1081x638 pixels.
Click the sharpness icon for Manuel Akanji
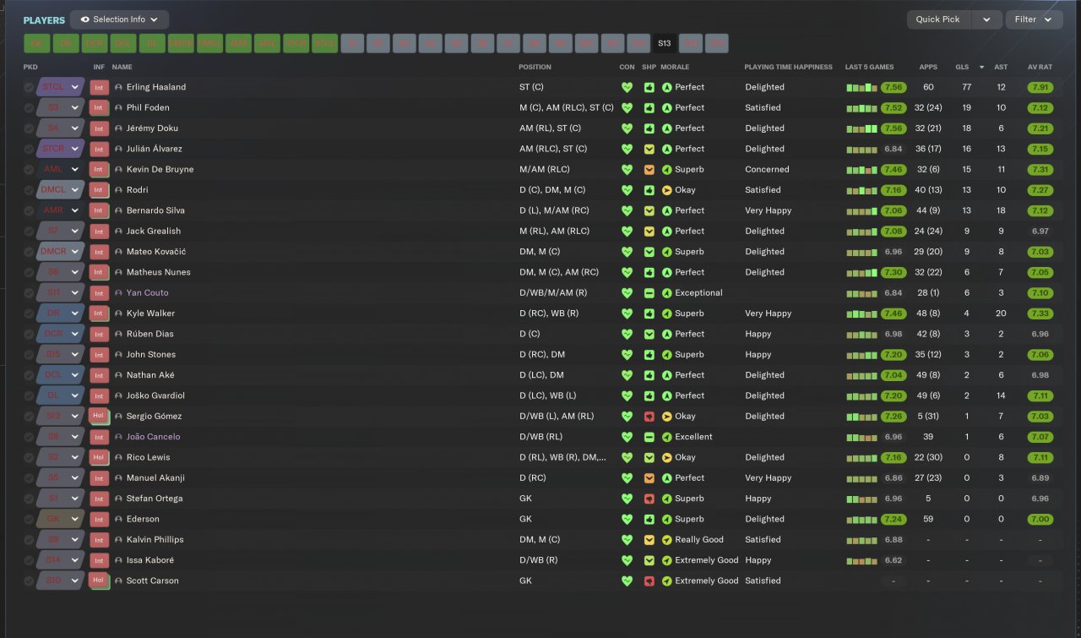click(x=649, y=478)
